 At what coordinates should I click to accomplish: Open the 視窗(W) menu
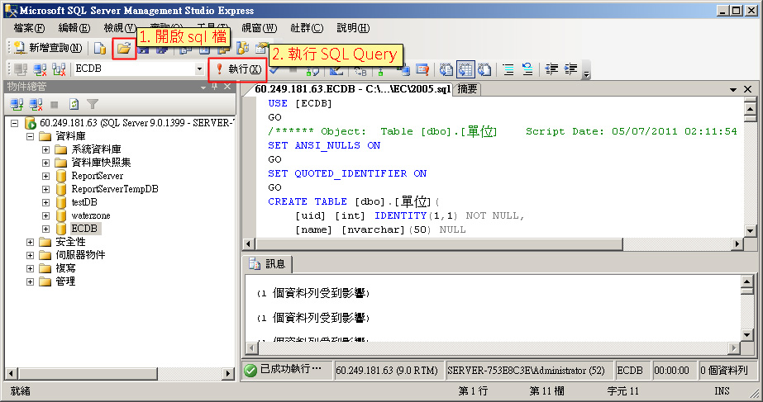coord(259,28)
